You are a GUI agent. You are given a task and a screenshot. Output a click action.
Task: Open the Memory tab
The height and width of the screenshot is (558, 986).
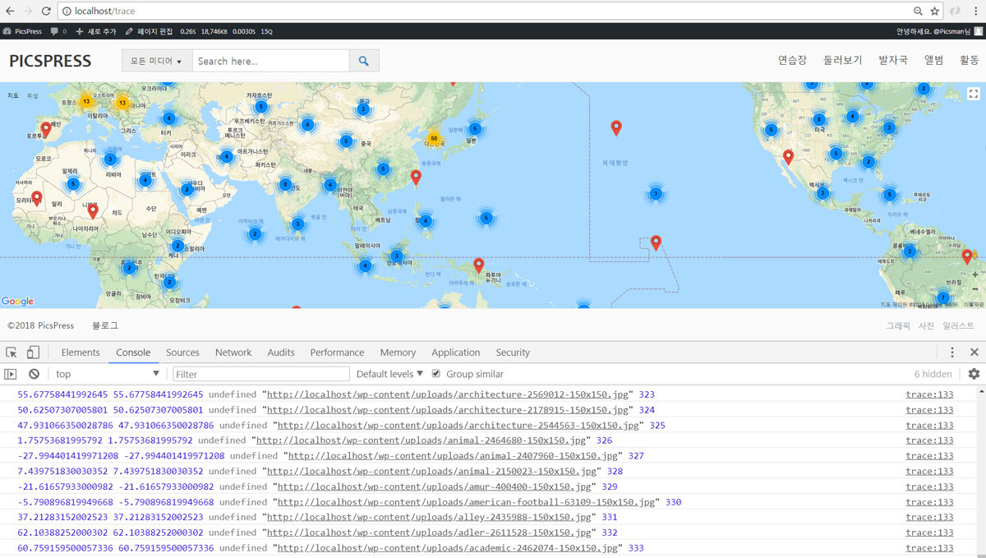pos(398,353)
